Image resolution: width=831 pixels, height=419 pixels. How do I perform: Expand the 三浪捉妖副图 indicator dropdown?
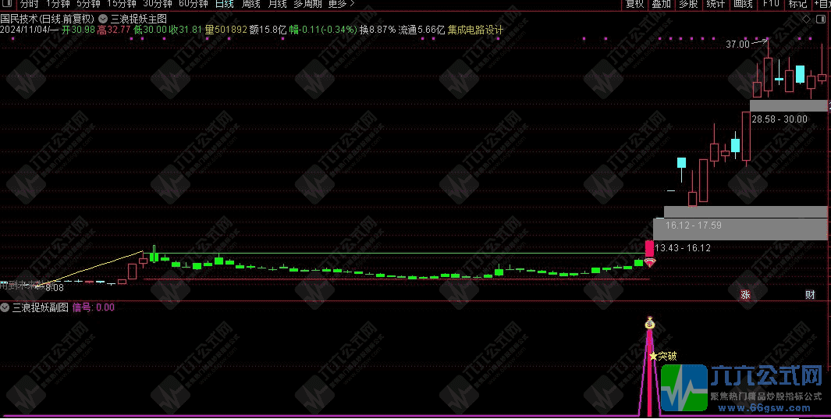pos(5,307)
